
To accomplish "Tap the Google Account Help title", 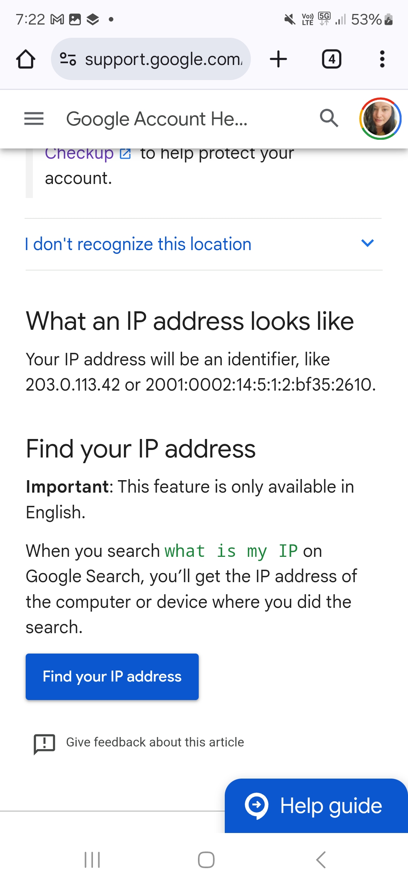I will (157, 119).
